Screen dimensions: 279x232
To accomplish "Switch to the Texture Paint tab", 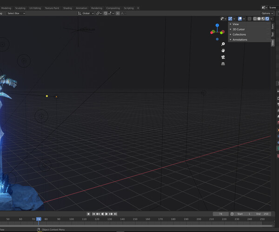I will coord(52,8).
